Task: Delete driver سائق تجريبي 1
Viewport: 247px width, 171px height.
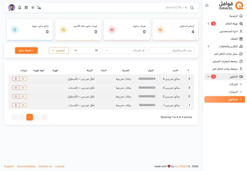Action: pyautogui.click(x=16, y=105)
